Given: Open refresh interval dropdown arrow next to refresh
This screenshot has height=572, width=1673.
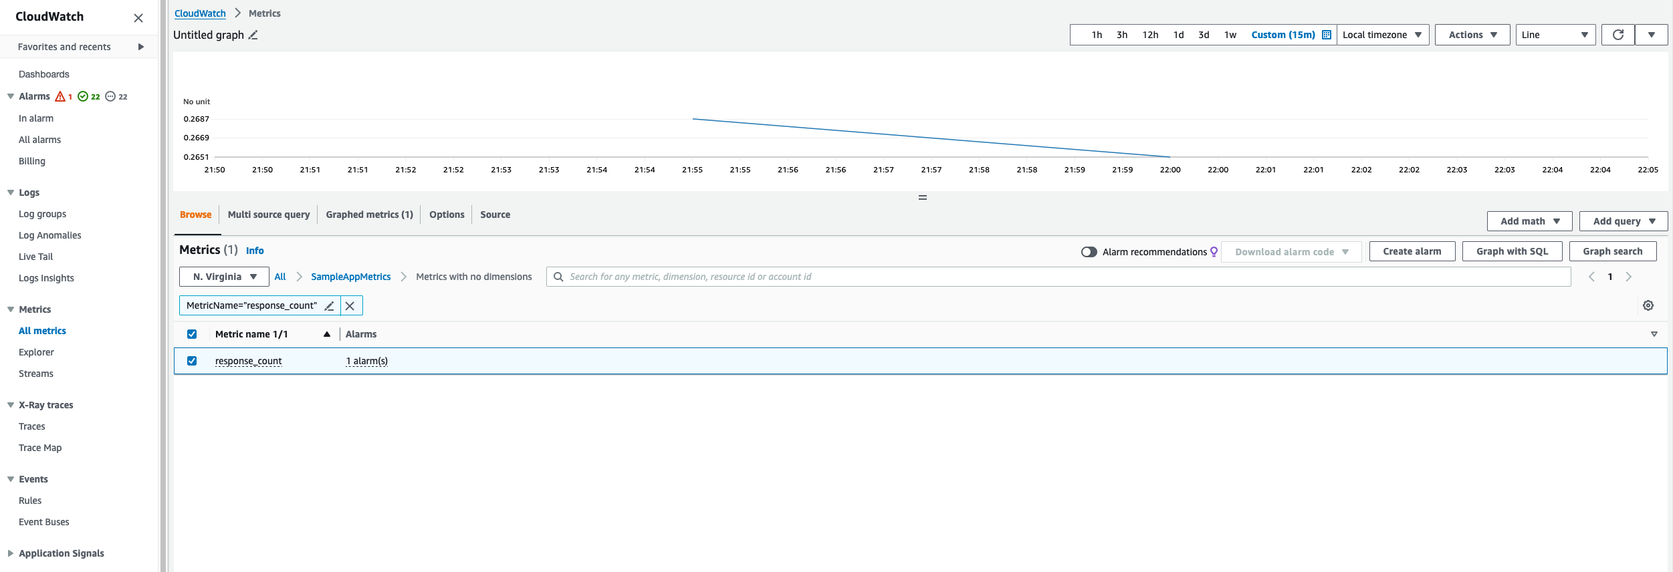Looking at the screenshot, I should click(x=1652, y=35).
